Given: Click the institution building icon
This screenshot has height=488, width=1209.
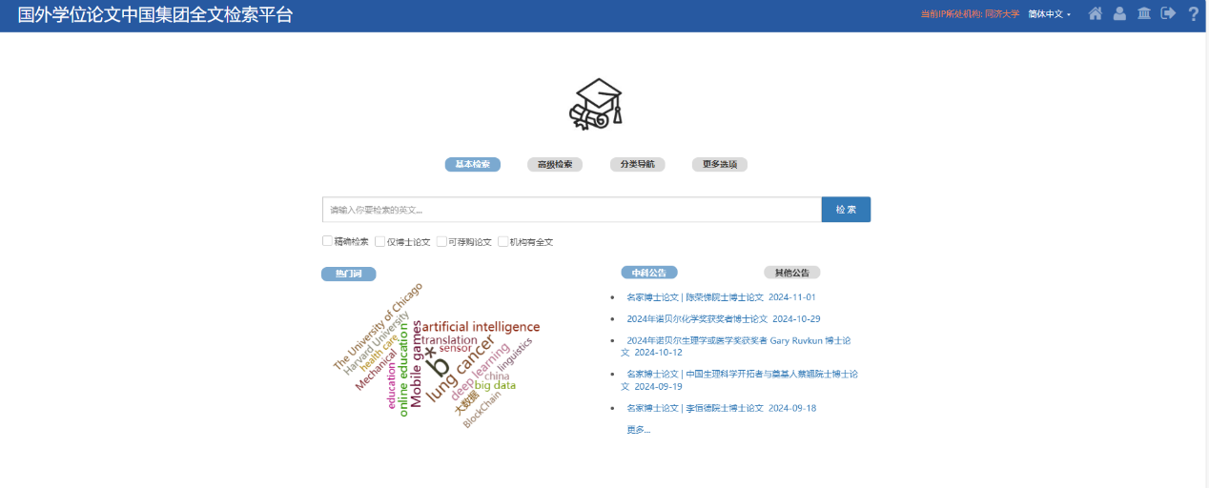Looking at the screenshot, I should coord(1144,14).
